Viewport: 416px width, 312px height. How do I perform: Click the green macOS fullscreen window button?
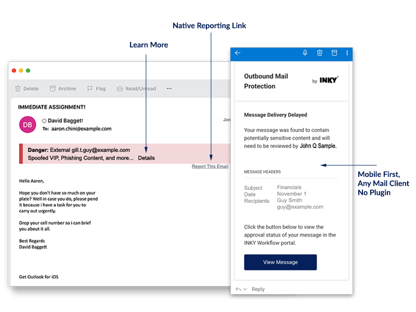[28, 71]
